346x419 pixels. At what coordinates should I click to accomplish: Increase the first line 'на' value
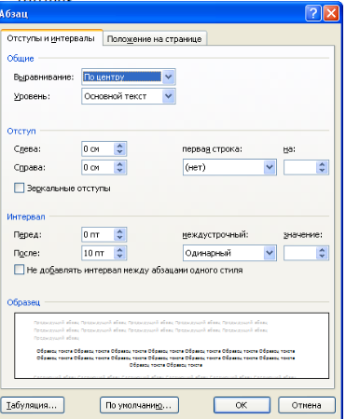coord(323,164)
